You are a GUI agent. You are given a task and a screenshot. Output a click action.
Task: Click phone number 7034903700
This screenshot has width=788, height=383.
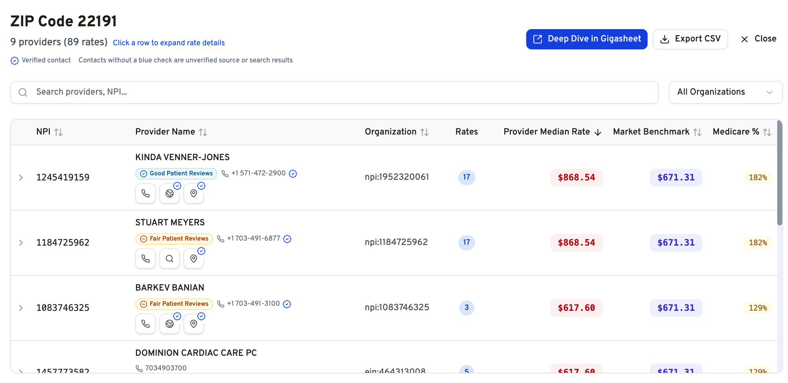(x=166, y=368)
